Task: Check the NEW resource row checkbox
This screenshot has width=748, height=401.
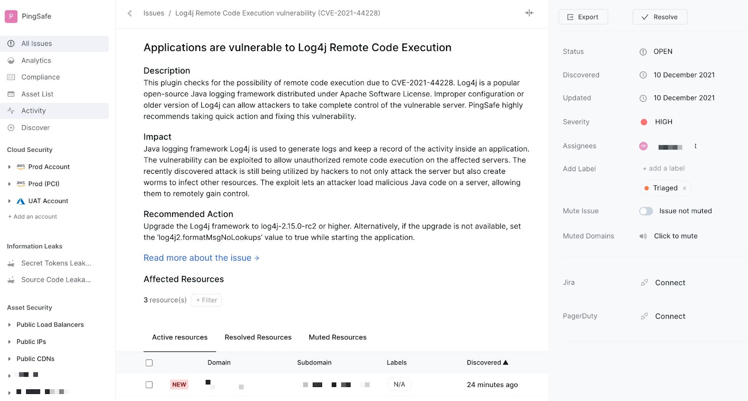Action: (x=149, y=385)
